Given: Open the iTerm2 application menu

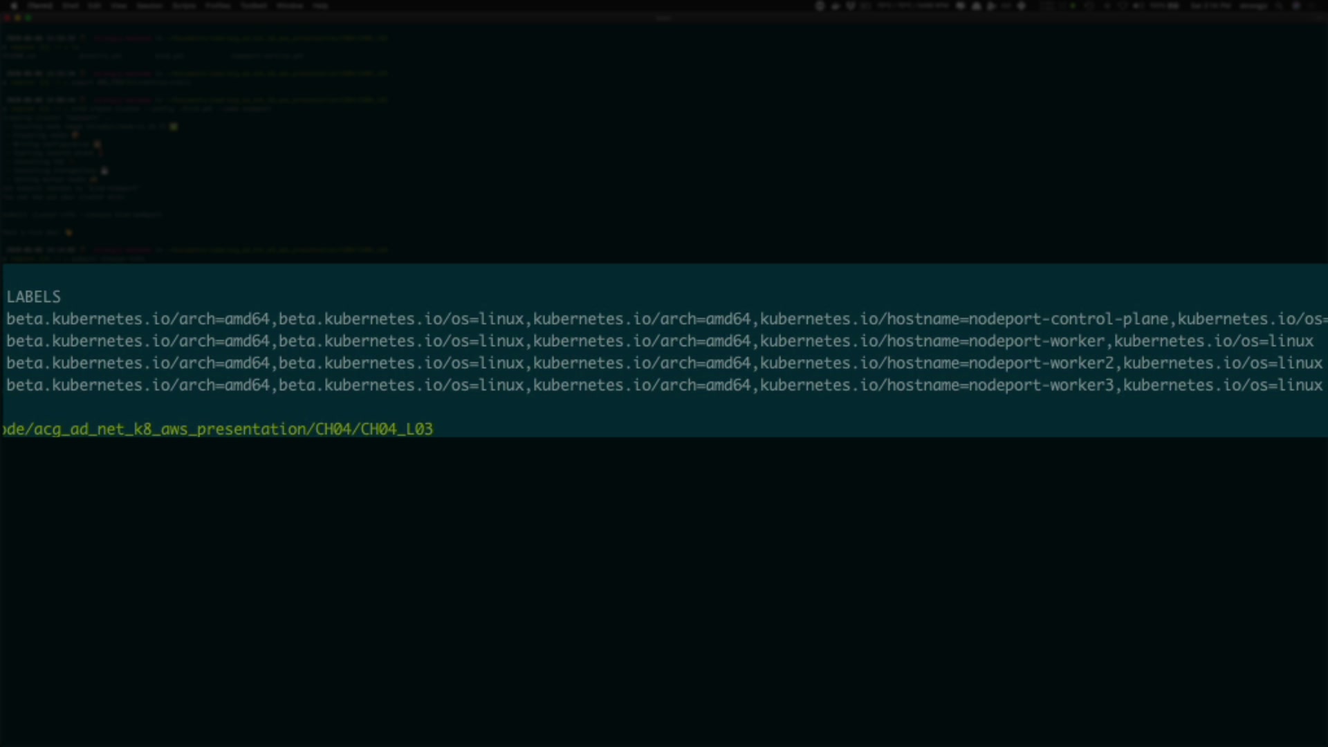Looking at the screenshot, I should 40,6.
